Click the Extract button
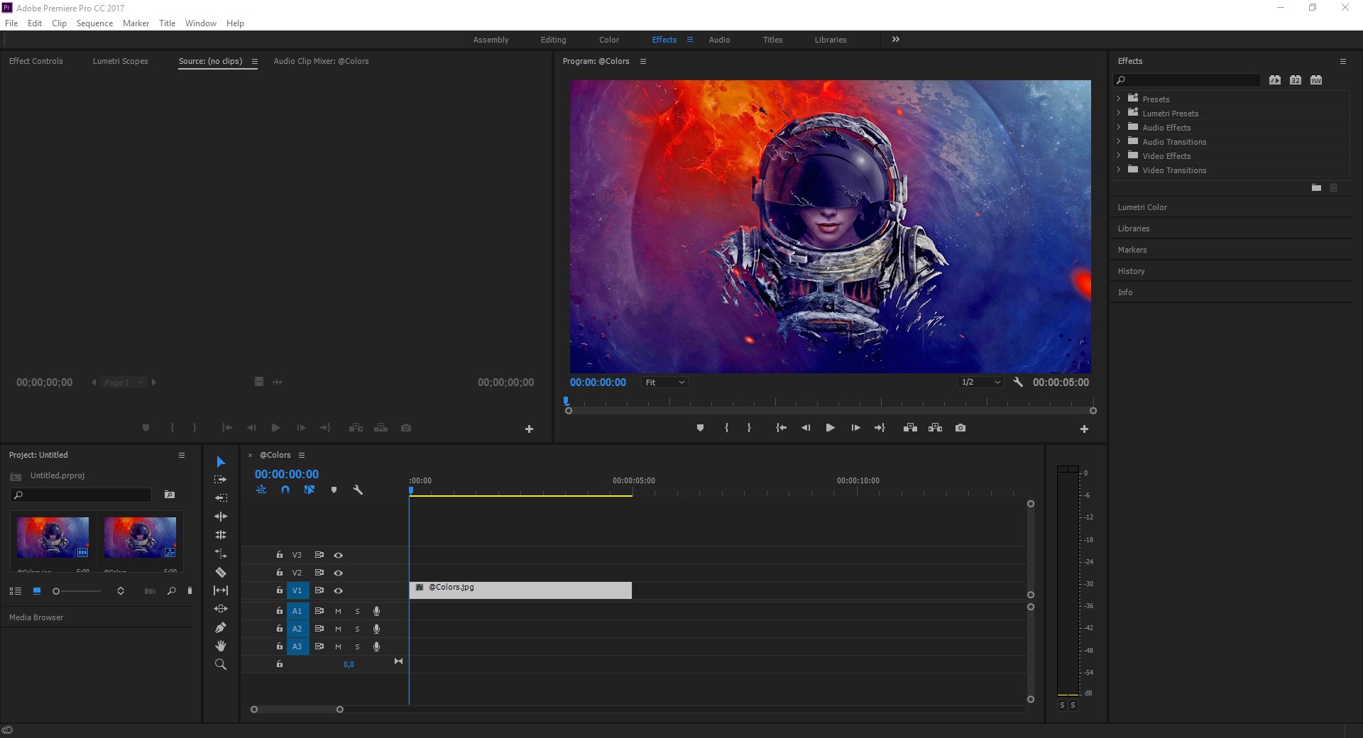 click(x=935, y=428)
